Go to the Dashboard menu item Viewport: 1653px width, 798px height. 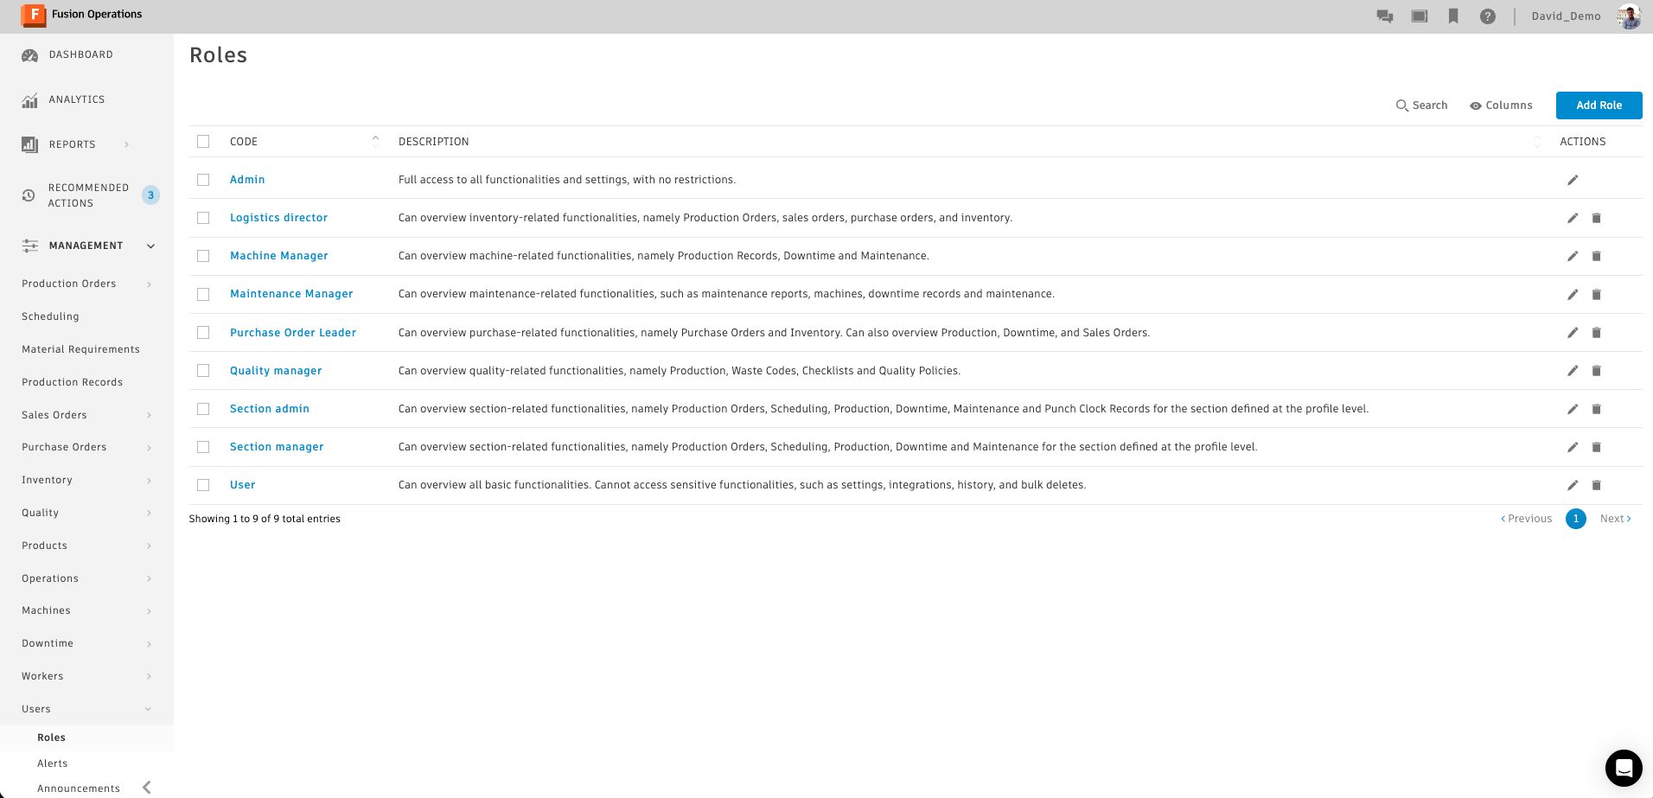pyautogui.click(x=80, y=54)
